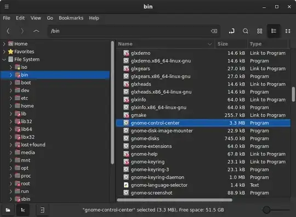Screen dimensions: 296x217
Task: Expand the Home tree node
Action: tap(4, 44)
